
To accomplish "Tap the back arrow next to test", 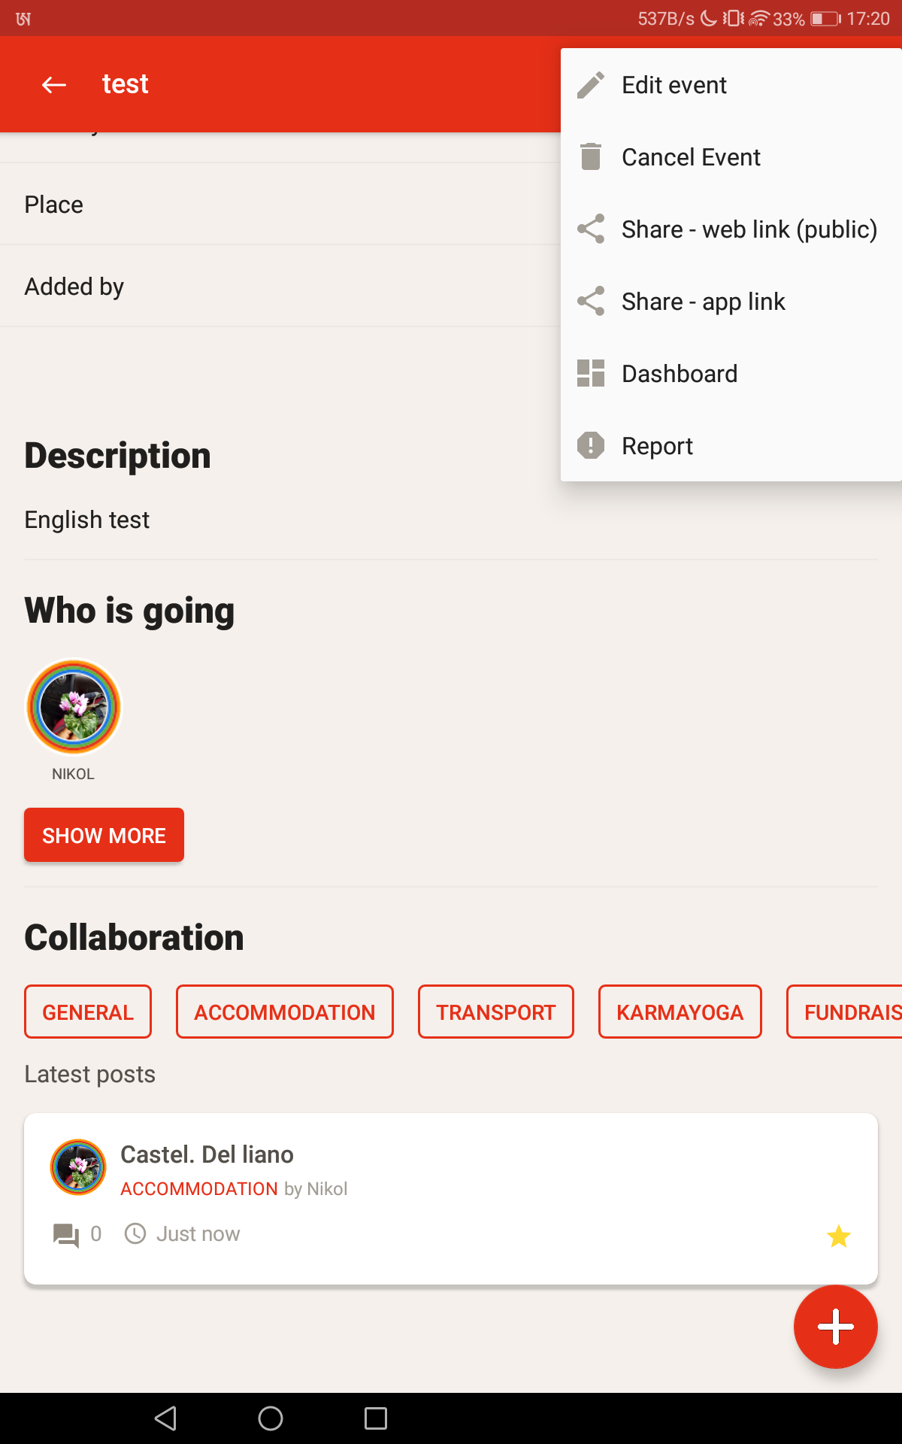I will click(53, 84).
